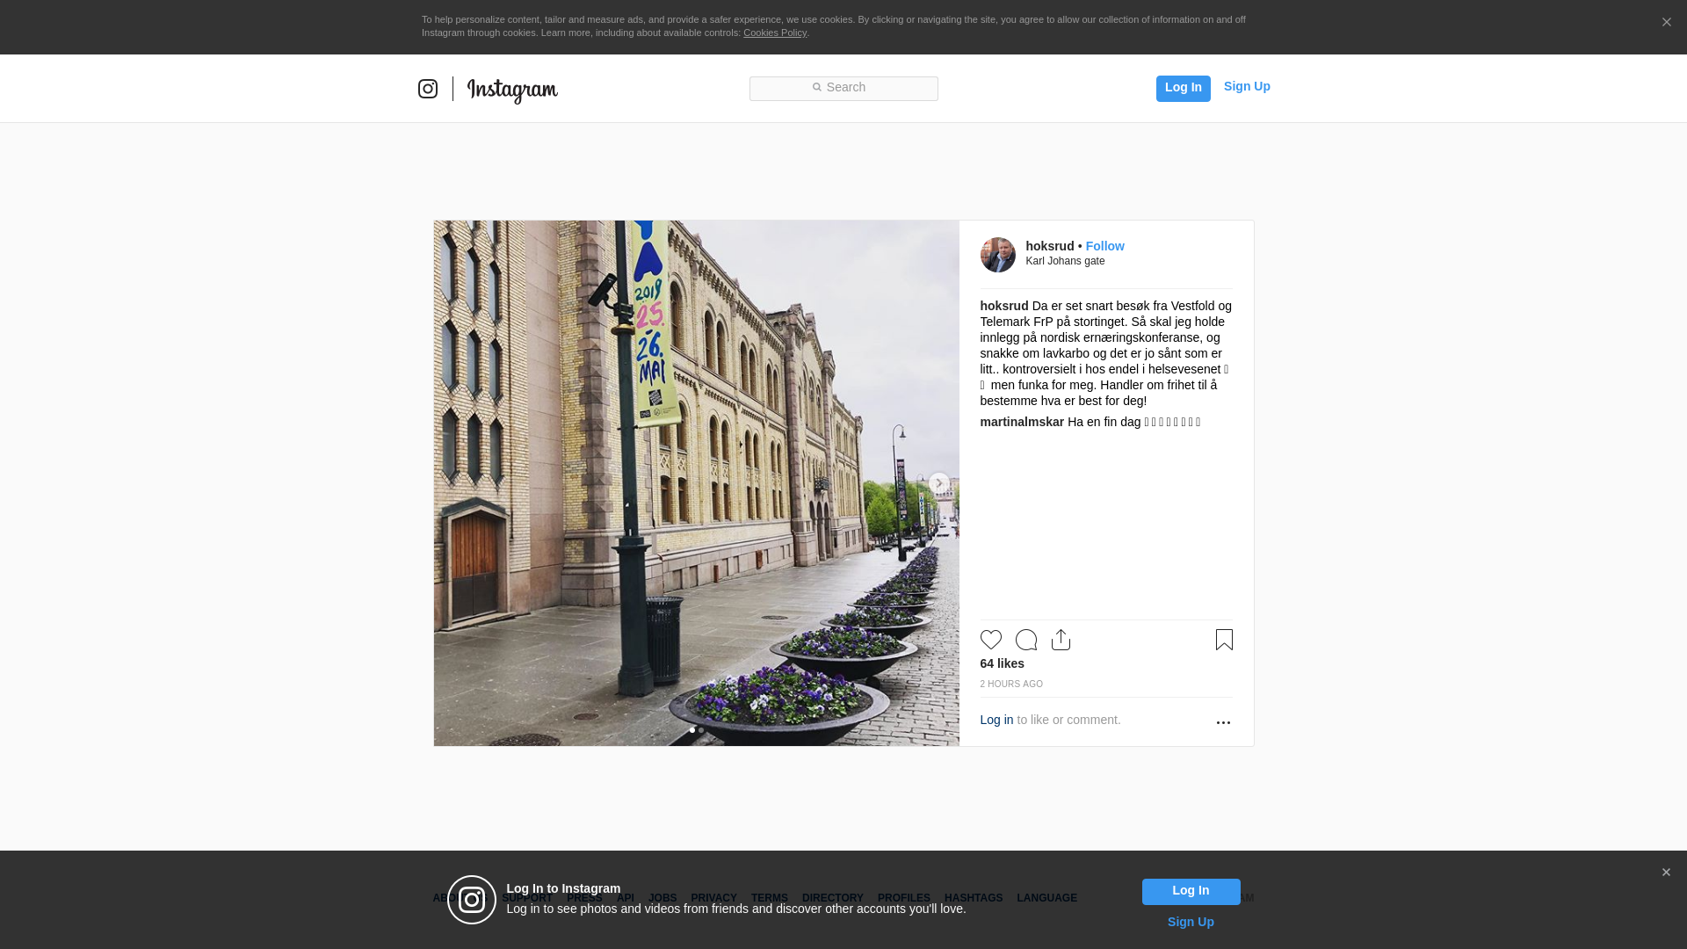This screenshot has height=949, width=1687.
Task: Open hoksrud username in post header
Action: 1049,246
